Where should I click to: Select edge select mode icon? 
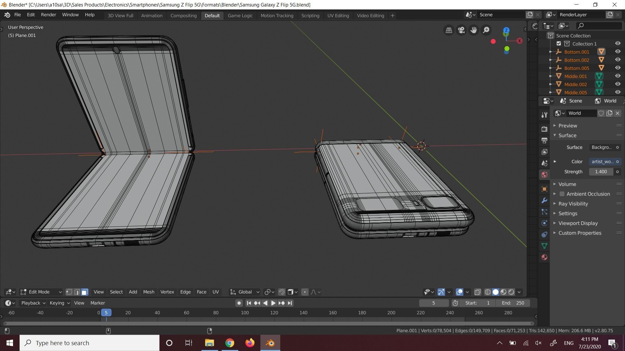pyautogui.click(x=77, y=292)
